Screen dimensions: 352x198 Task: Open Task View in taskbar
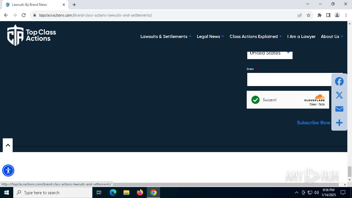point(99,193)
